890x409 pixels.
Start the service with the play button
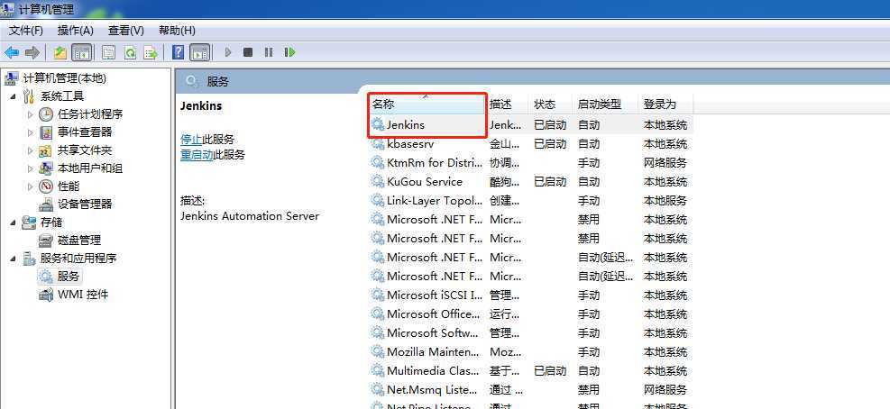pos(228,53)
